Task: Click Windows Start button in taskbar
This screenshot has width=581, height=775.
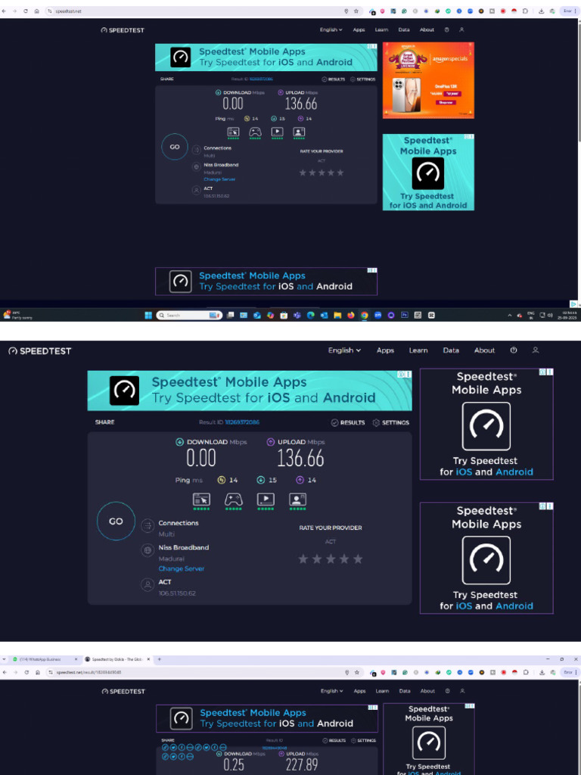Action: (148, 315)
